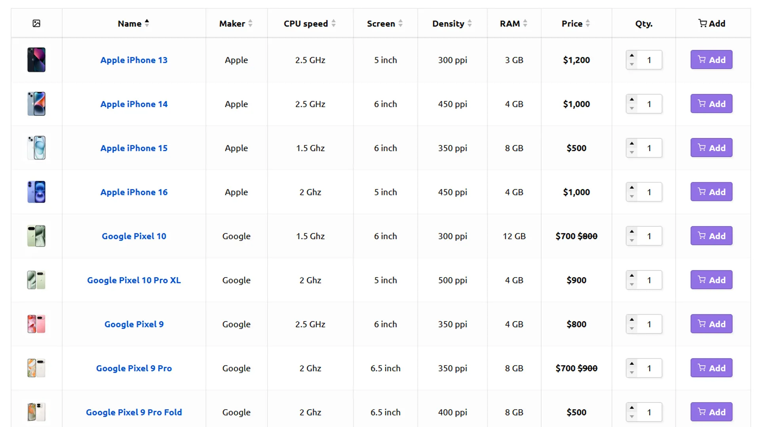The width and height of the screenshot is (760, 427).
Task: Increase quantity for Apple iPhone 15
Action: [632, 144]
